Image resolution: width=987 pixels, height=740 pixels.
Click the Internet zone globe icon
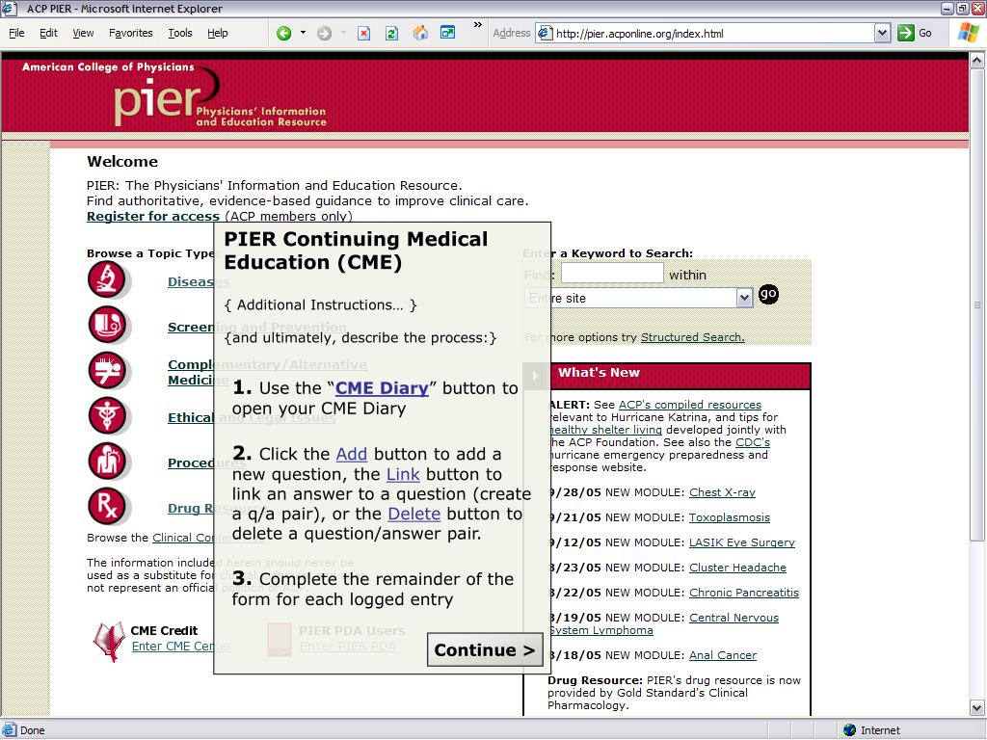point(850,730)
